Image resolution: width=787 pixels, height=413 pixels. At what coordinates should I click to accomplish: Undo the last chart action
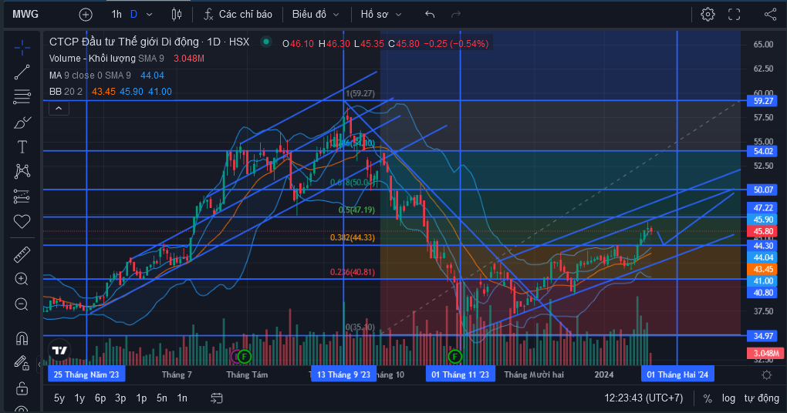coord(430,15)
